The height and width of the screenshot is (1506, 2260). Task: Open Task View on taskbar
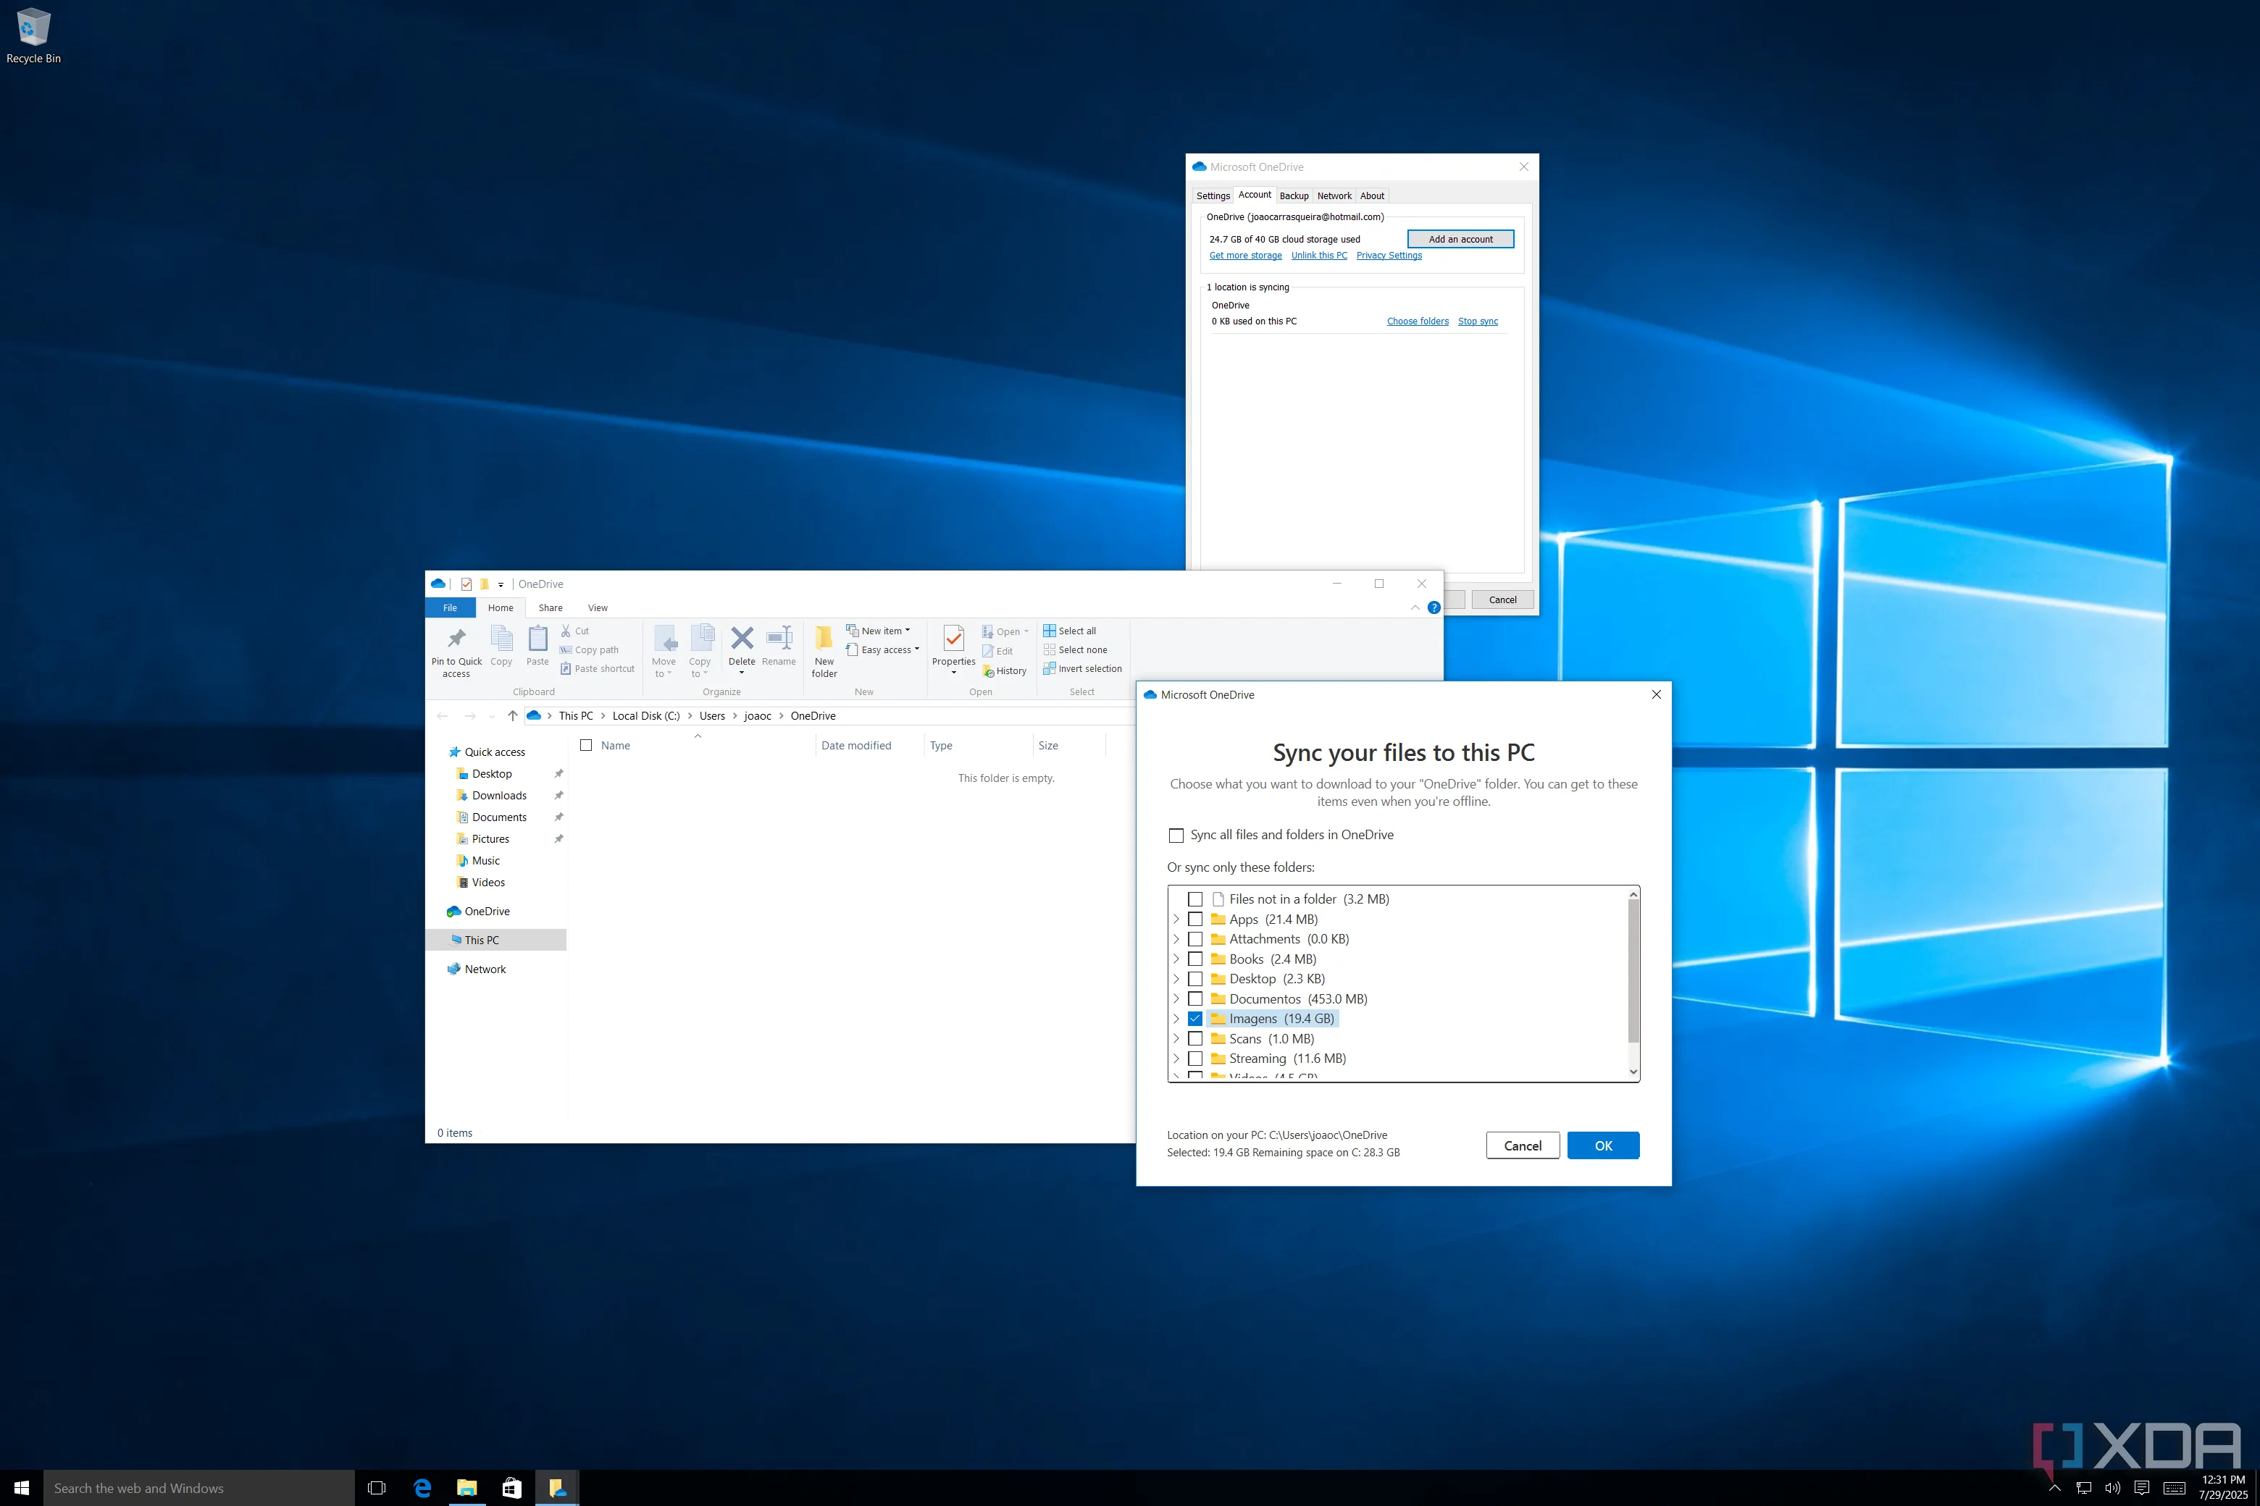pyautogui.click(x=377, y=1488)
